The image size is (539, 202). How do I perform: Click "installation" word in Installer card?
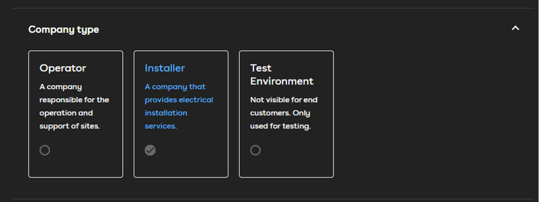166,113
